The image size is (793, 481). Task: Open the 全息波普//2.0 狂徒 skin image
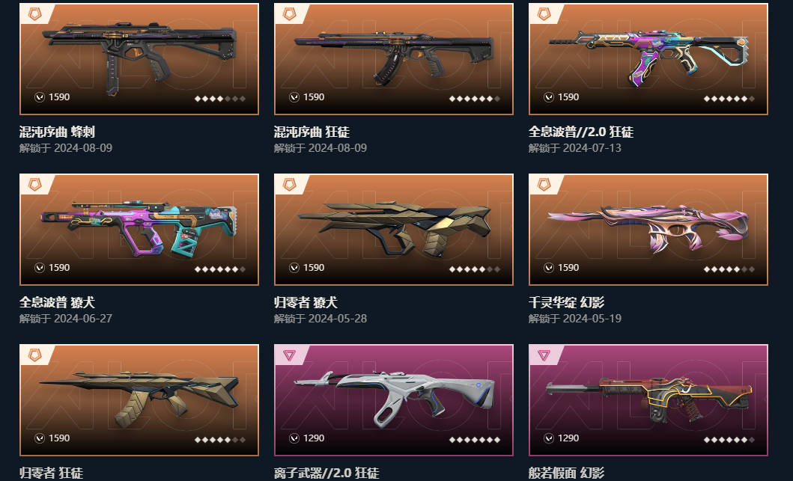tap(648, 59)
